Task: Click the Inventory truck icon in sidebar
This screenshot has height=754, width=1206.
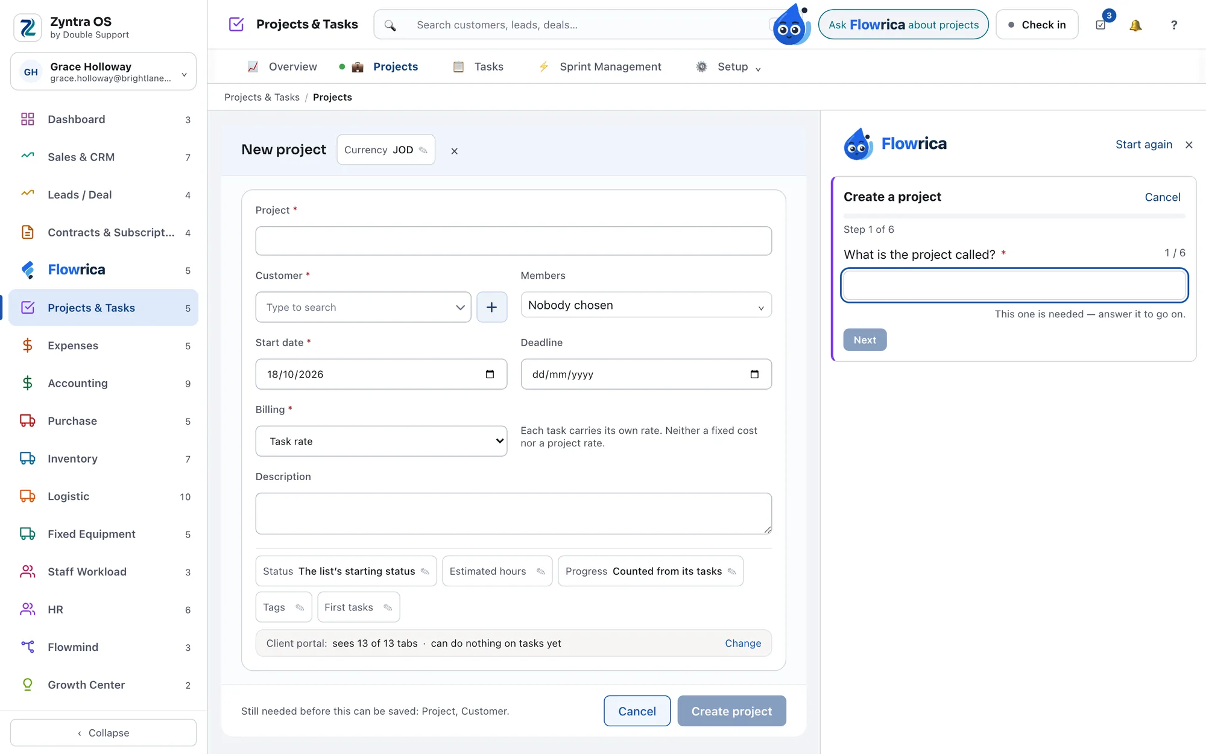Action: (x=28, y=458)
